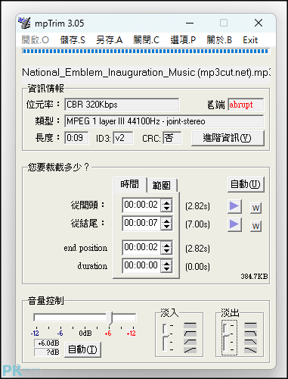Click the +12 mark on volume scale

click(x=132, y=334)
